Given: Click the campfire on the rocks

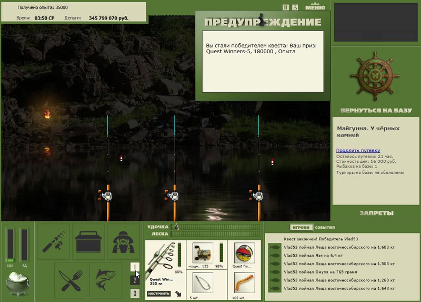Looking at the screenshot, I should pos(47,114).
